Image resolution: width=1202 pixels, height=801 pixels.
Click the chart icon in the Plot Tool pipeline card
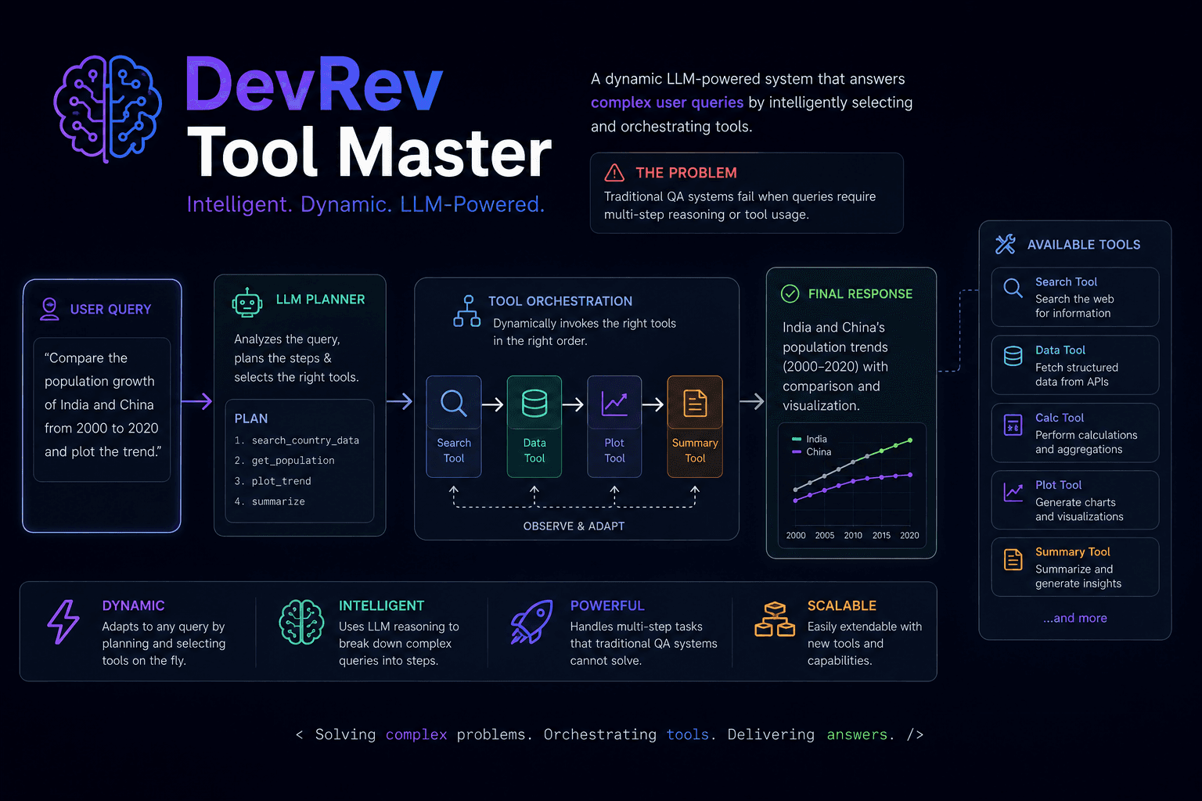614,404
